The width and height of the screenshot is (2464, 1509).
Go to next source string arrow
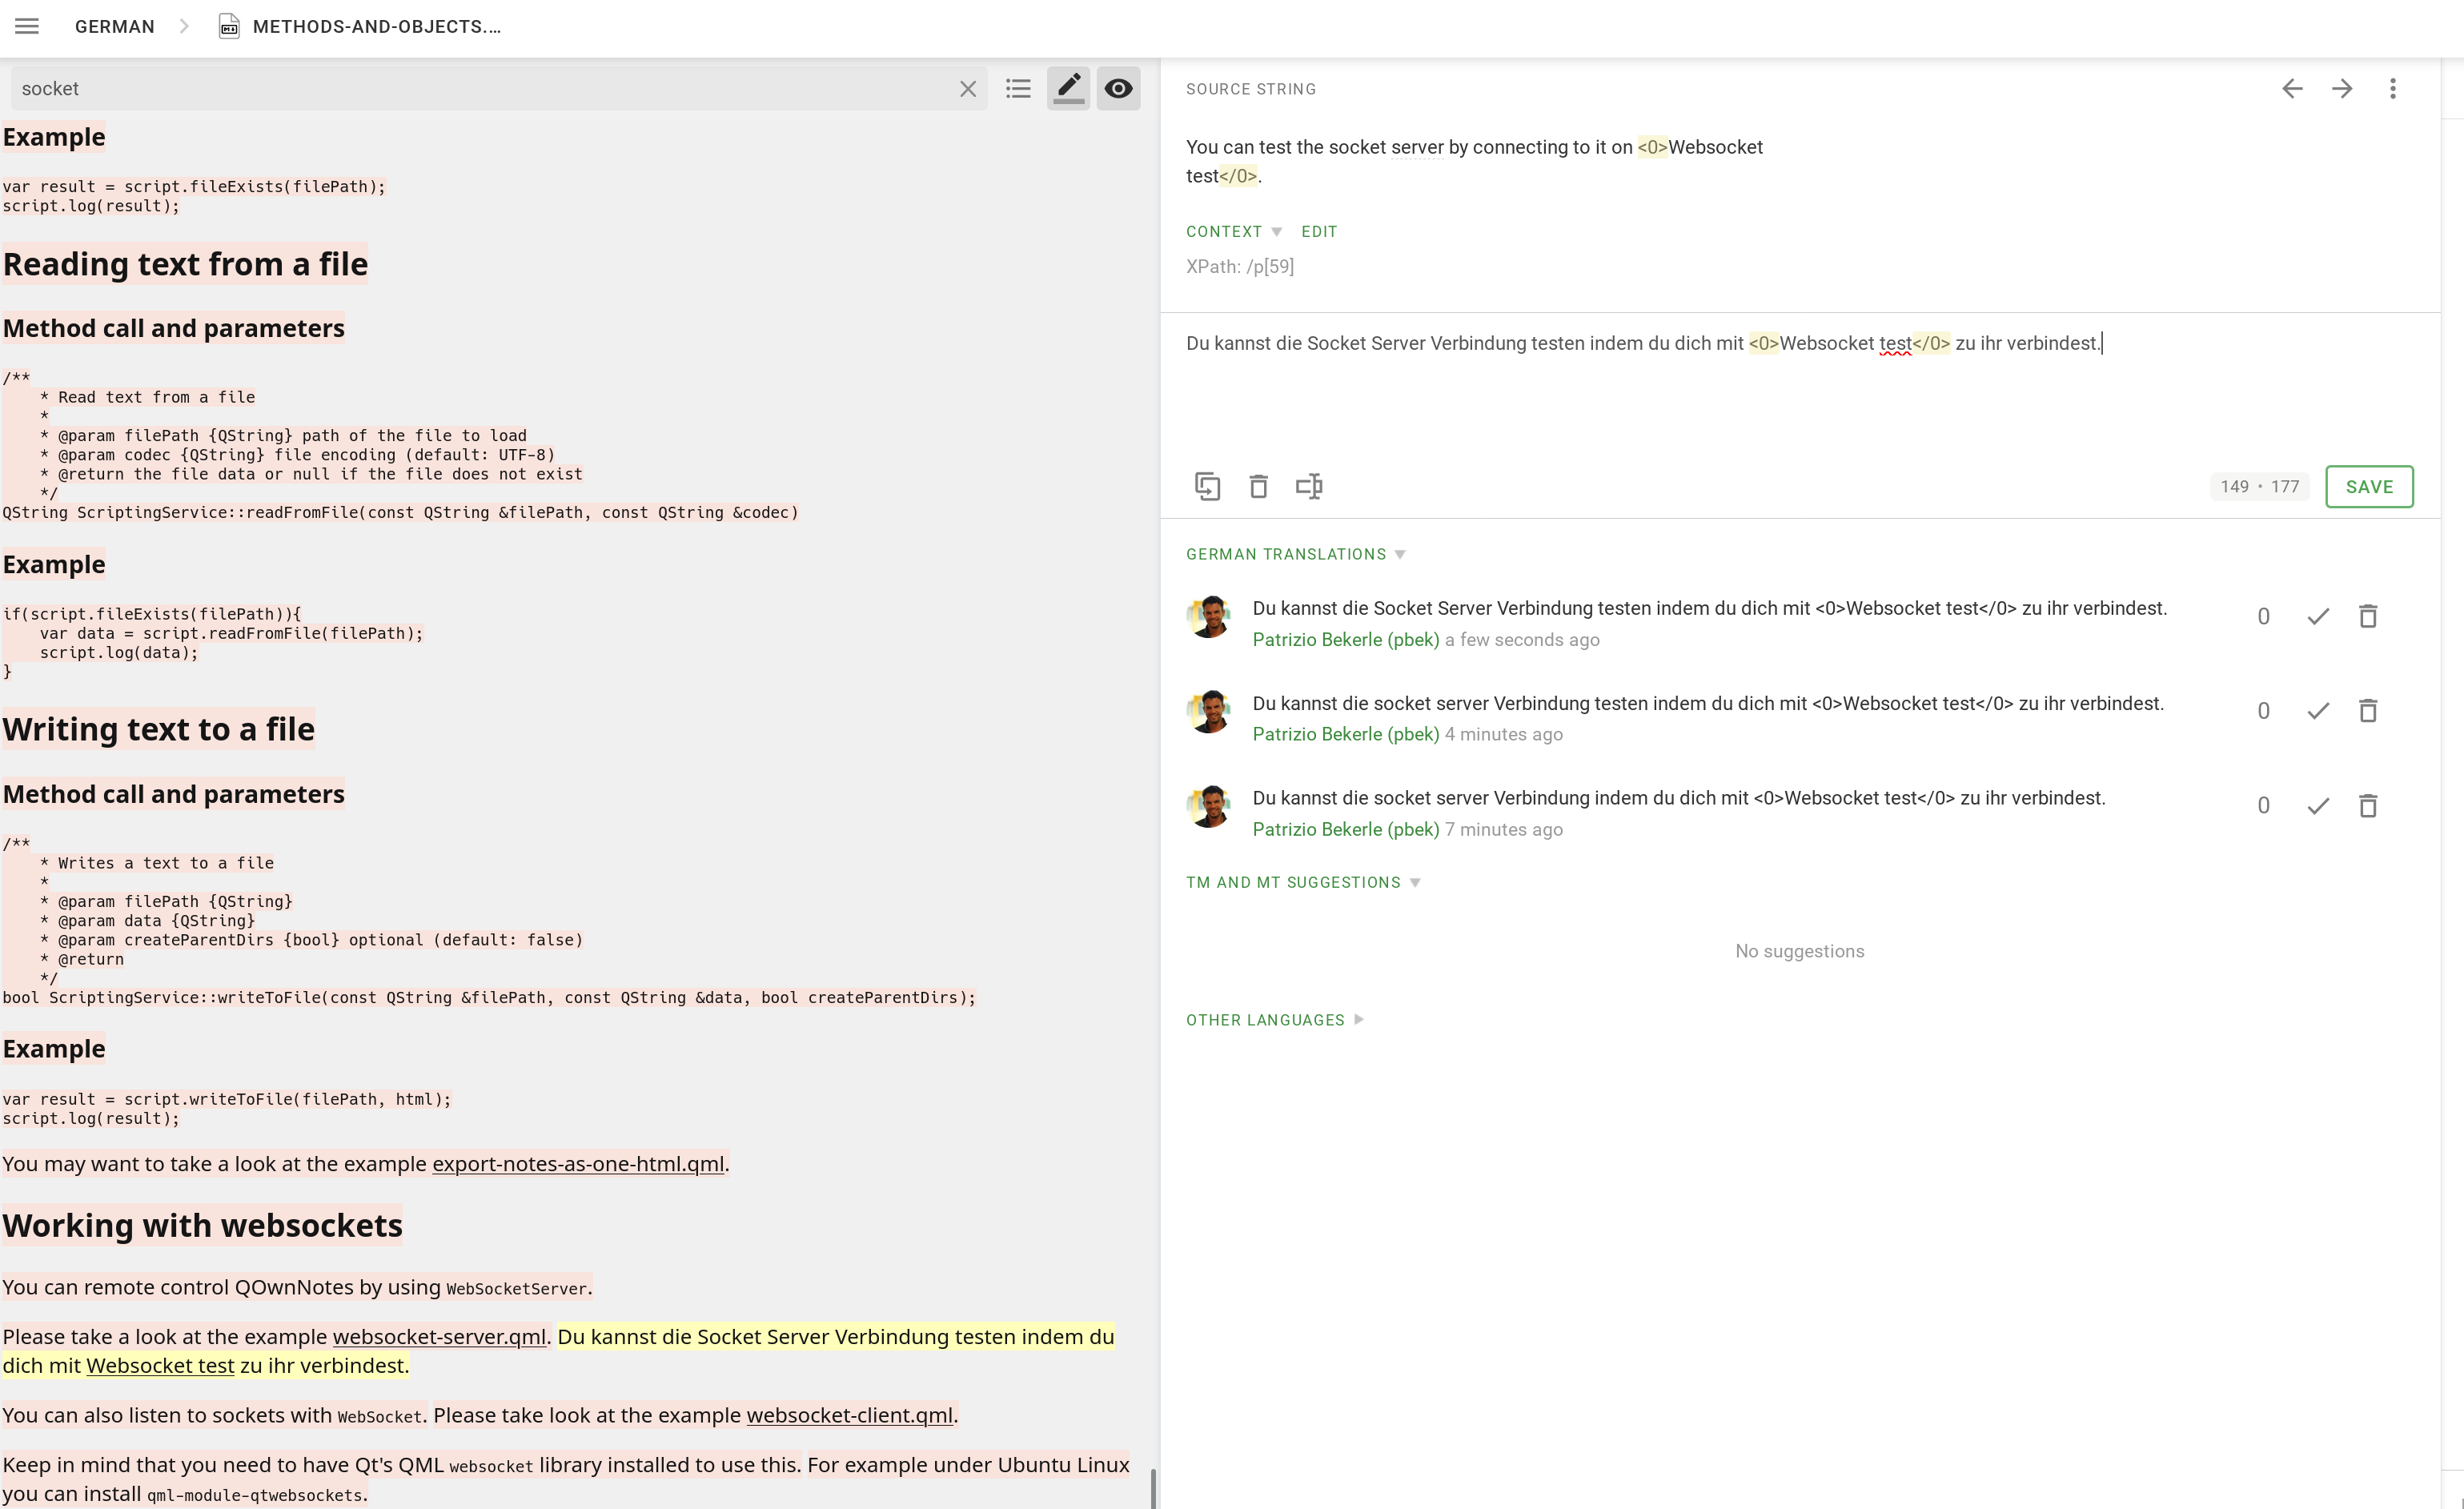2342,89
